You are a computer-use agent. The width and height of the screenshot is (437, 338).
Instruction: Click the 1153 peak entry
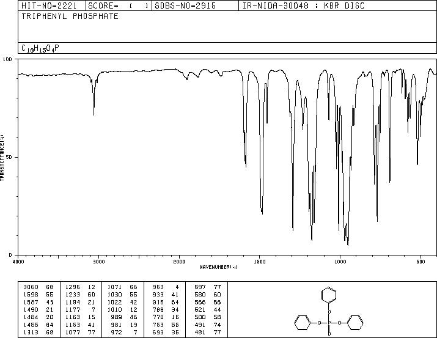80,325
